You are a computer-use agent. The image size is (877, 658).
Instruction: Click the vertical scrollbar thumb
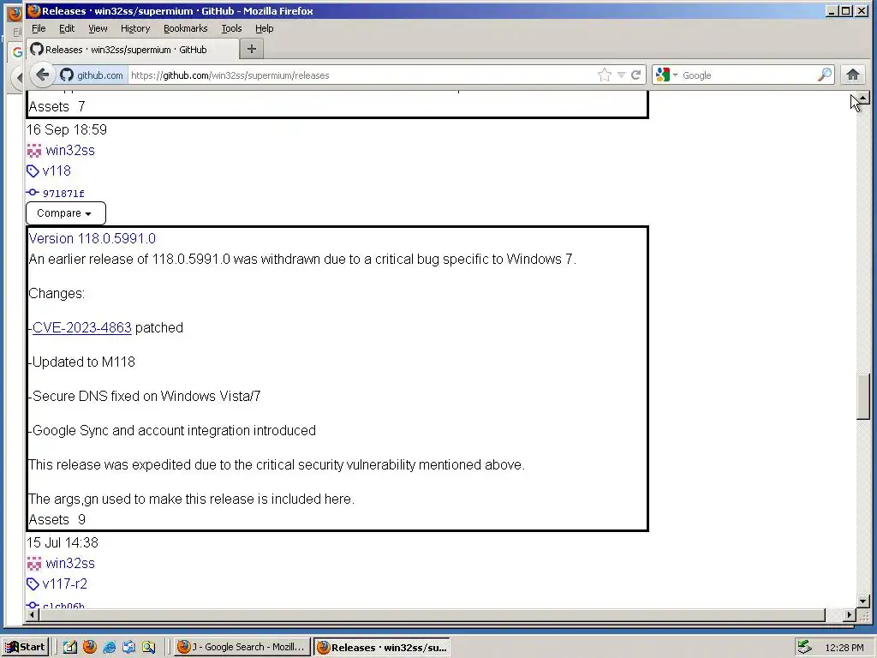[863, 396]
